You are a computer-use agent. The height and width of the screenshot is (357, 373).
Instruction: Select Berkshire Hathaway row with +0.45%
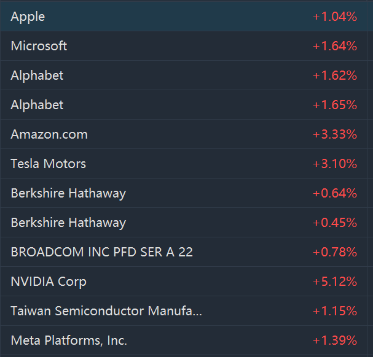[x=68, y=223]
